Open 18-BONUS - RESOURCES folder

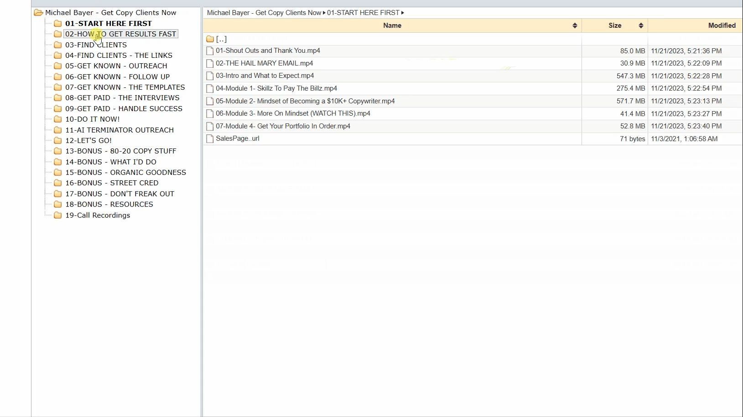(109, 204)
